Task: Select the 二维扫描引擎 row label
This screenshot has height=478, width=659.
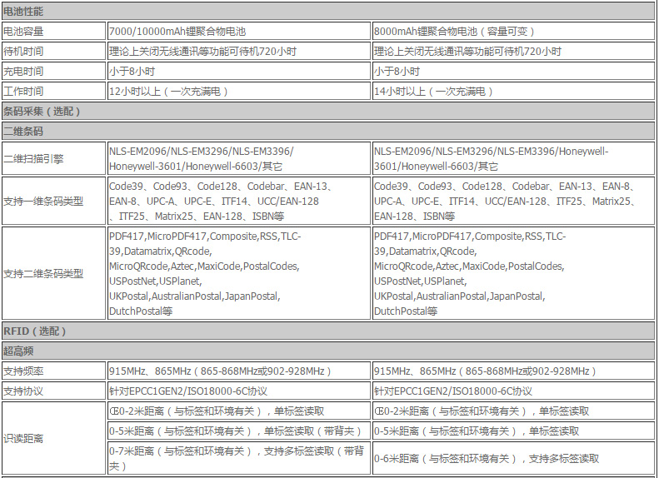Action: 54,158
